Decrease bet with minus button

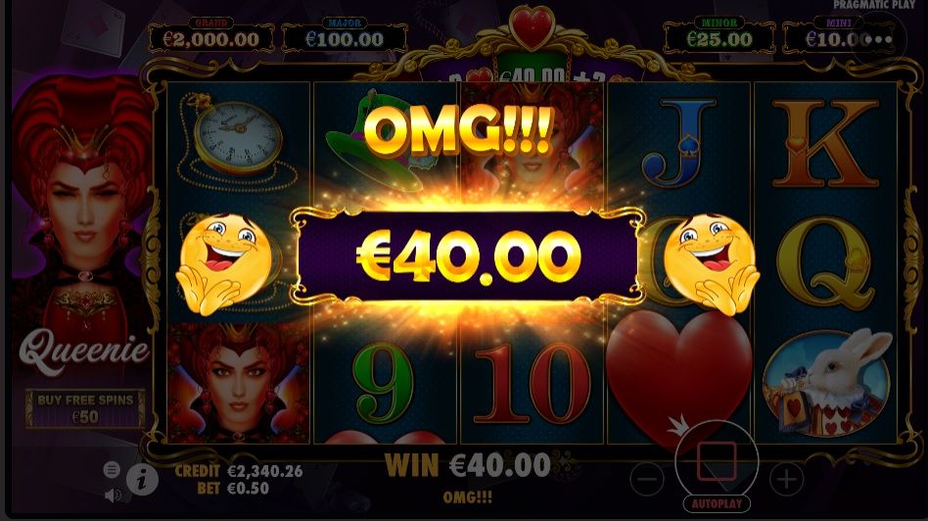coord(647,478)
